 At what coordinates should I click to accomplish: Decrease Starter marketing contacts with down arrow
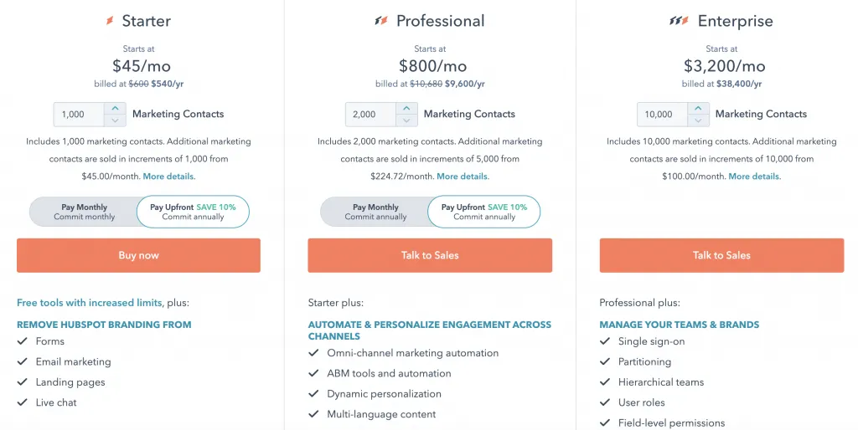pyautogui.click(x=115, y=120)
